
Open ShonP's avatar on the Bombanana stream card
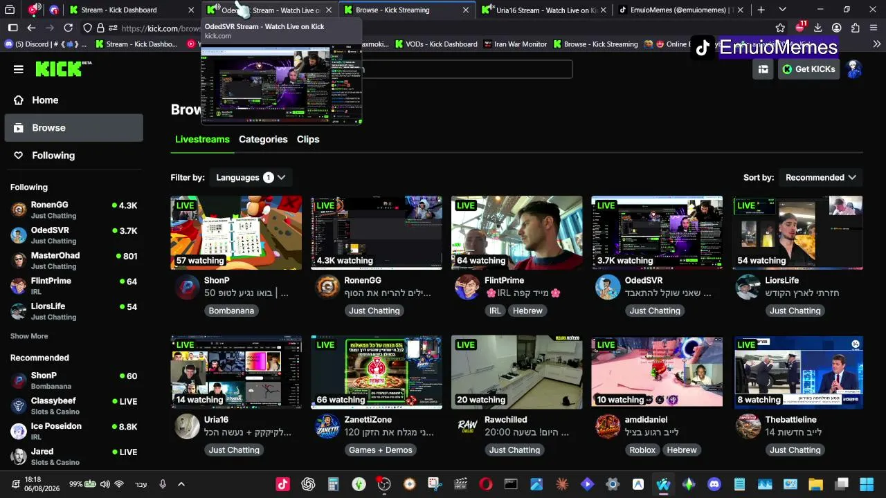point(187,287)
